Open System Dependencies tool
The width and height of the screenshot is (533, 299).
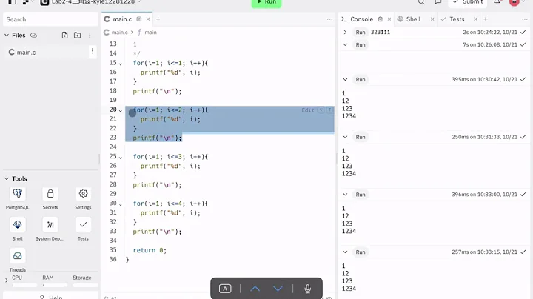point(50,225)
